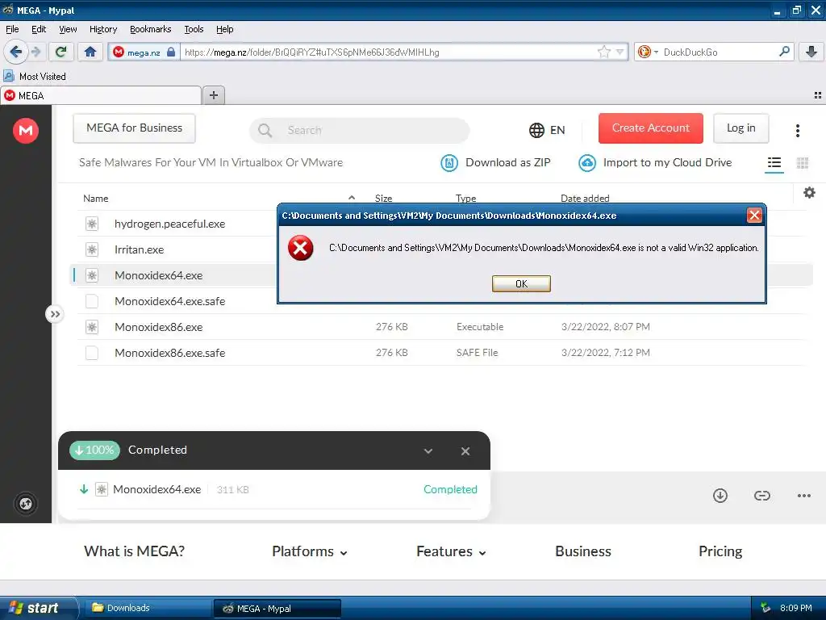Viewport: 826px width, 620px height.
Task: Sort file list by Date added column
Action: pyautogui.click(x=585, y=199)
